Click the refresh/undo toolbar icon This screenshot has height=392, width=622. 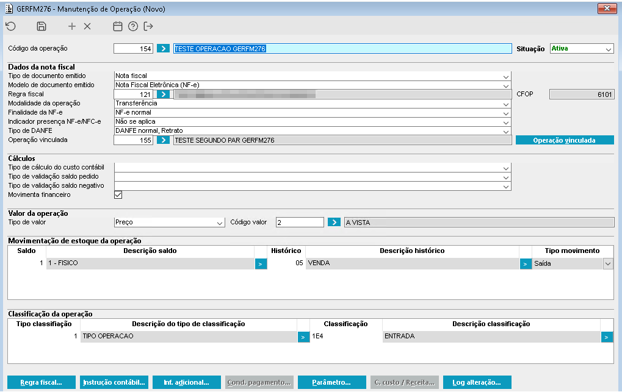pos(11,26)
